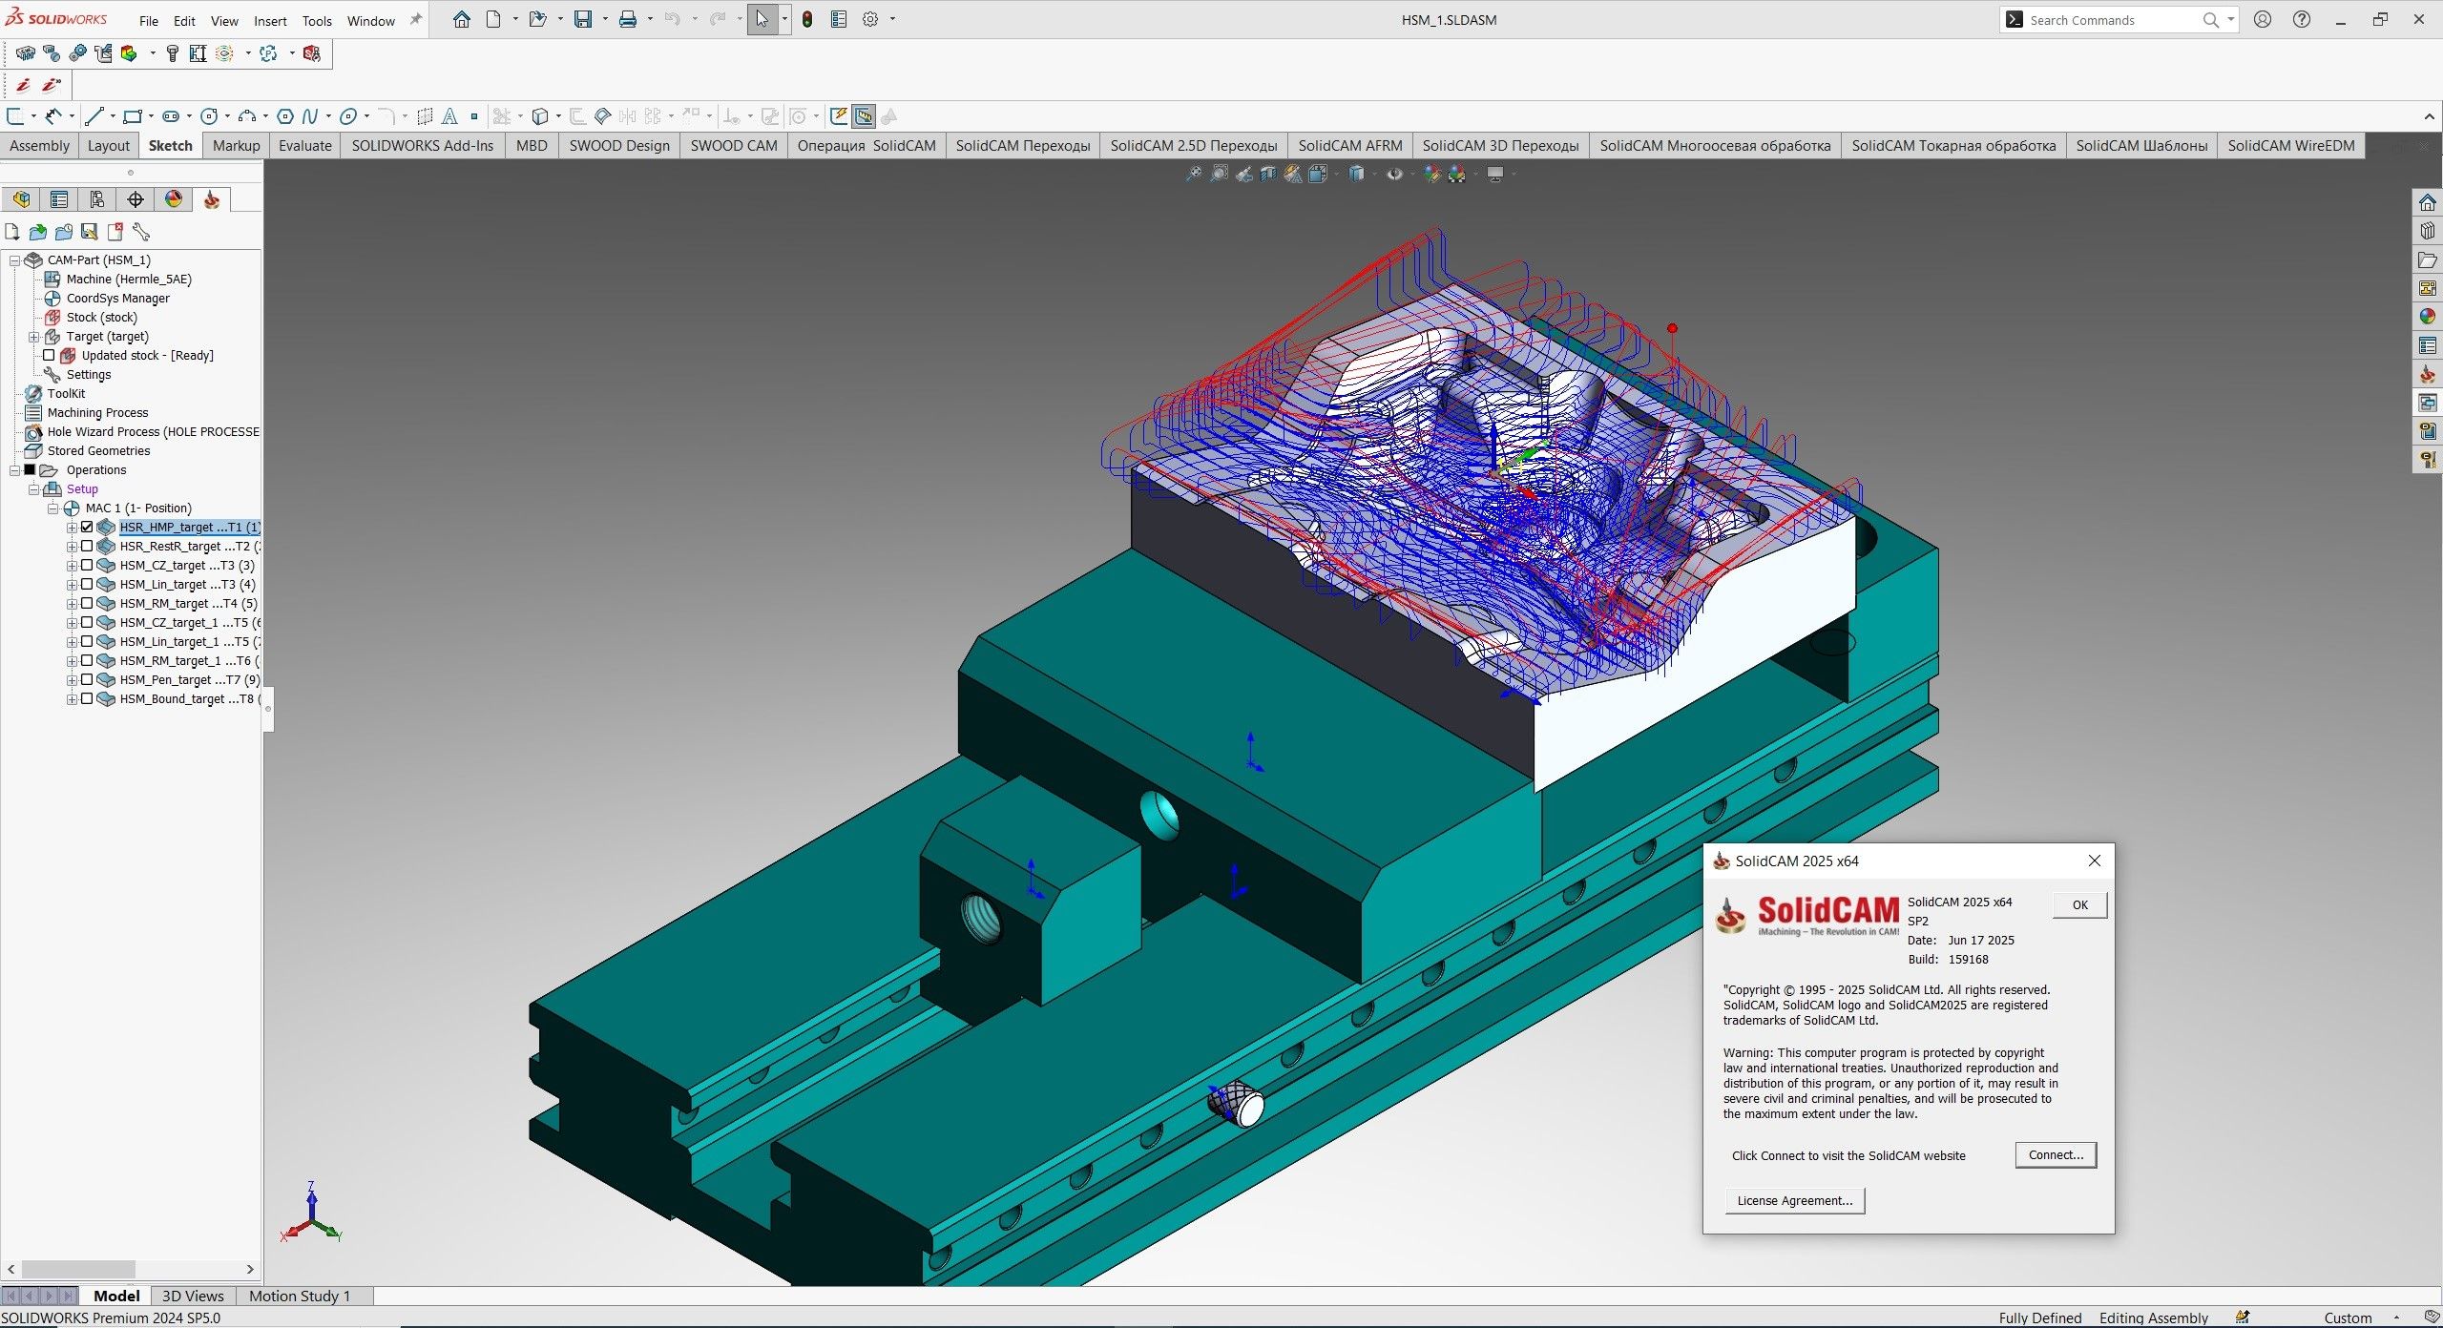Expand the HSM_Pen_target ...T7 tree node
The image size is (2443, 1328).
(x=73, y=679)
